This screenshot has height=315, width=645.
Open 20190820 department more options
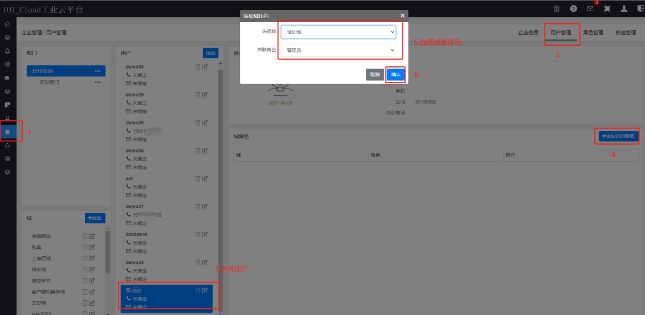click(98, 71)
